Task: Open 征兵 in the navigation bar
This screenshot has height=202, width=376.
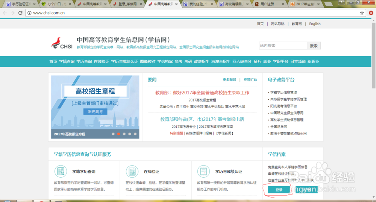Action: (258, 62)
